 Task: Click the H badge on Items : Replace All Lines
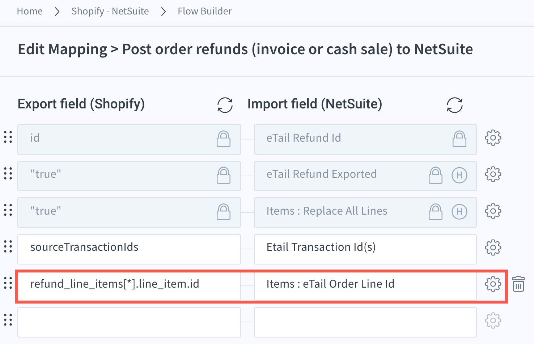459,212
